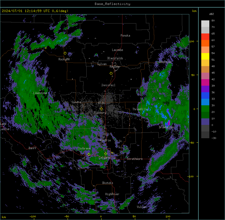Screen dimensions: 225x220
Task: Pick the slate purple swatch in dBZ legend
Action: click(205, 122)
